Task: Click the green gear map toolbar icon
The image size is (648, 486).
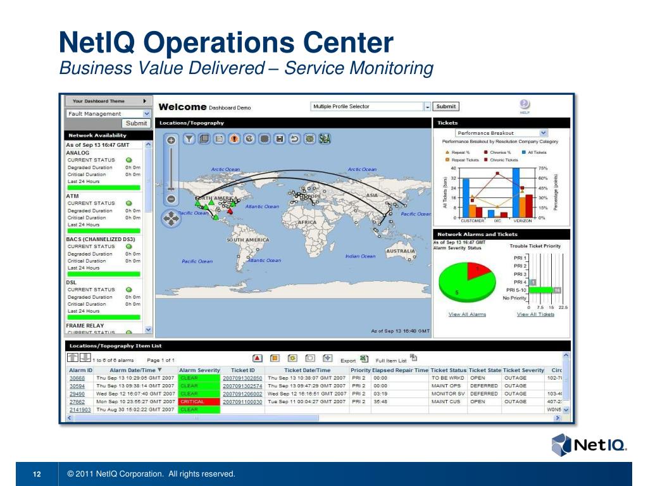Action: pyautogui.click(x=309, y=139)
